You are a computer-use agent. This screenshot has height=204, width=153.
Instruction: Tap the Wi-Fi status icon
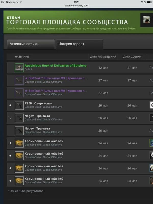pos(21,2)
